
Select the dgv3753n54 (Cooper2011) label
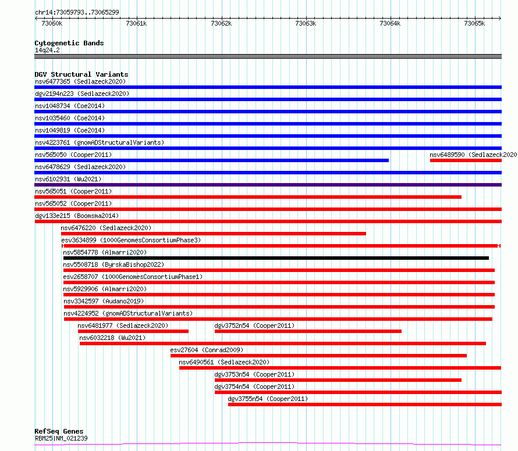click(254, 374)
